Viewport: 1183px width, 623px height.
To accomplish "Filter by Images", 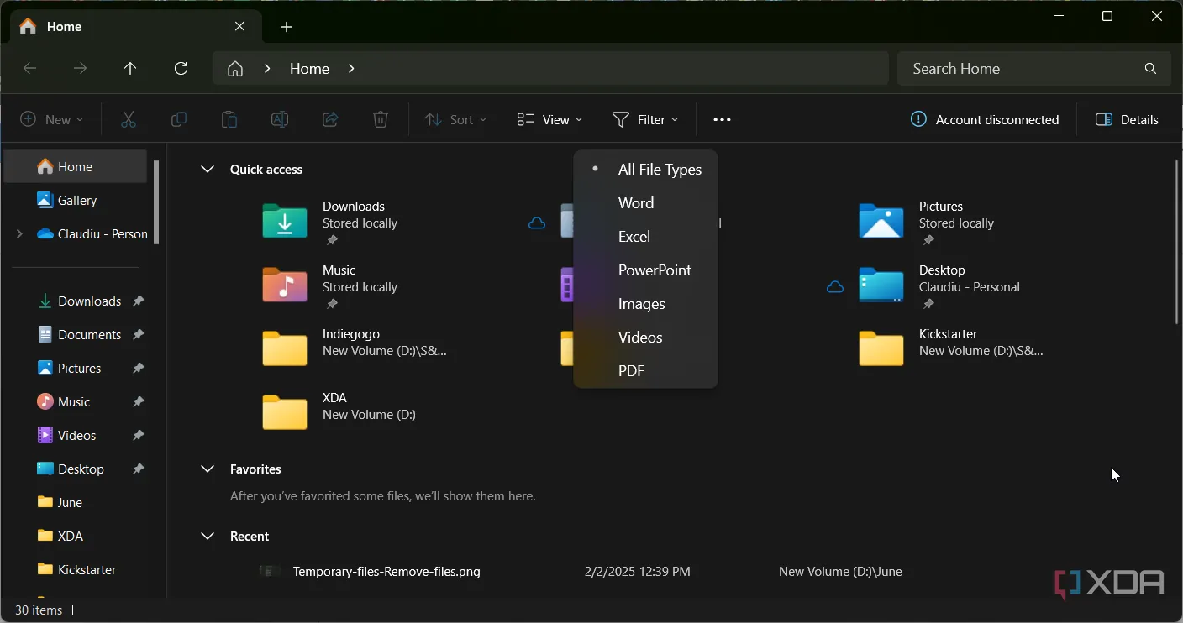I will pos(645,304).
